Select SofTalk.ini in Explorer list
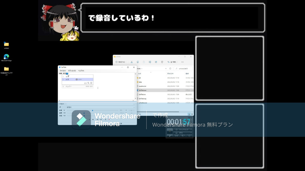 (x=142, y=94)
